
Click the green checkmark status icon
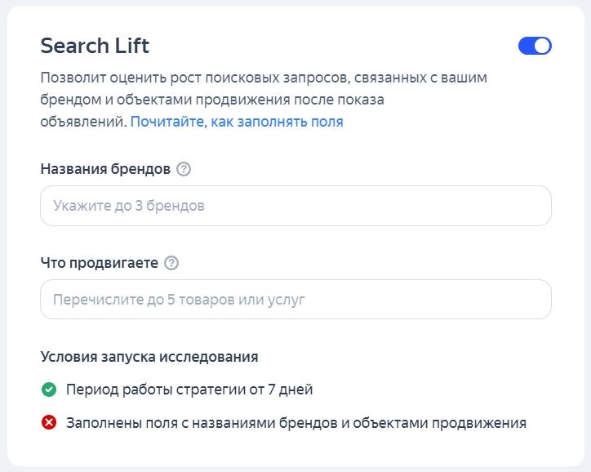[49, 390]
